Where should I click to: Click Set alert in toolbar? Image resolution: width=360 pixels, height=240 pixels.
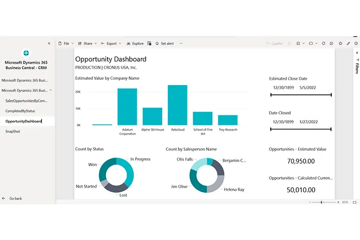tap(164, 43)
